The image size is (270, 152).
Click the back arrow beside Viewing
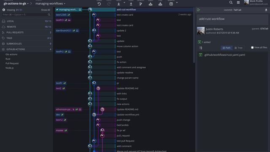(x=4, y=10)
